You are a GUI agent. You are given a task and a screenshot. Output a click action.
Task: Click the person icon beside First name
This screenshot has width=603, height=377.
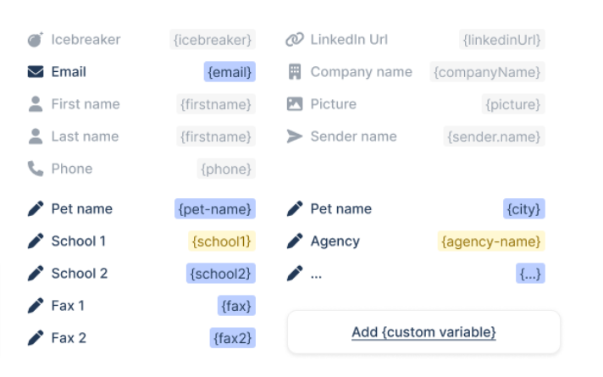pyautogui.click(x=36, y=104)
